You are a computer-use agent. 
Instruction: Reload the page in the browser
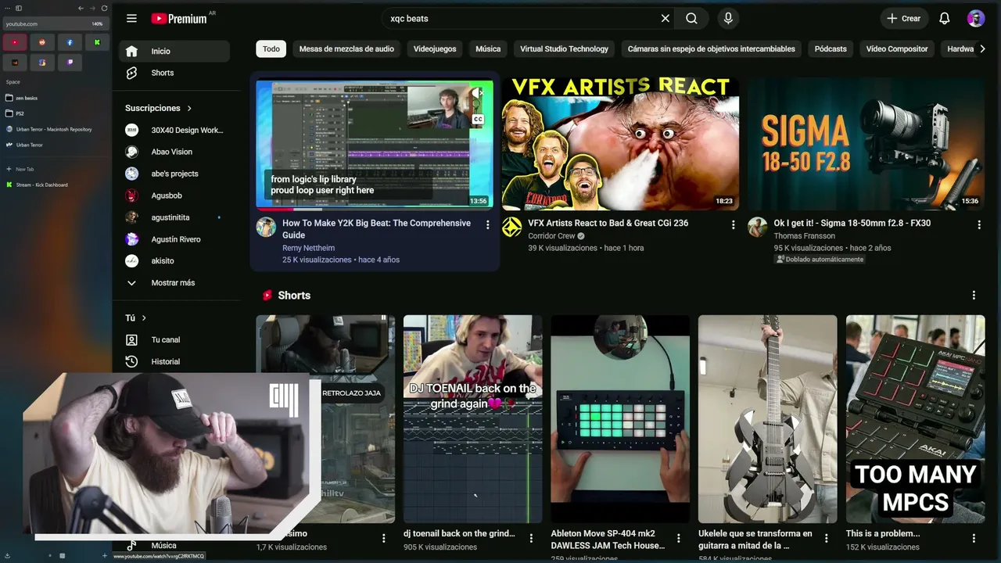pos(104,8)
